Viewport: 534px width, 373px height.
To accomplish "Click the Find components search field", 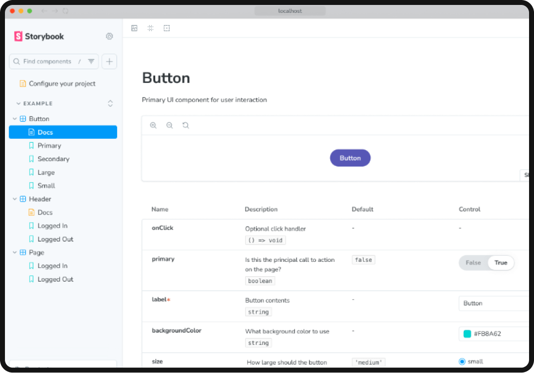I will [49, 61].
